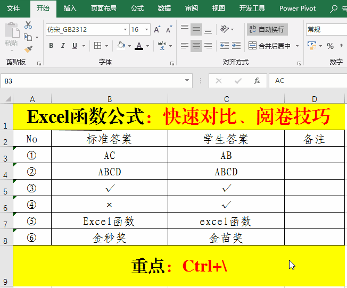Increase font size with large A icon
The image size is (347, 288).
tap(157, 29)
